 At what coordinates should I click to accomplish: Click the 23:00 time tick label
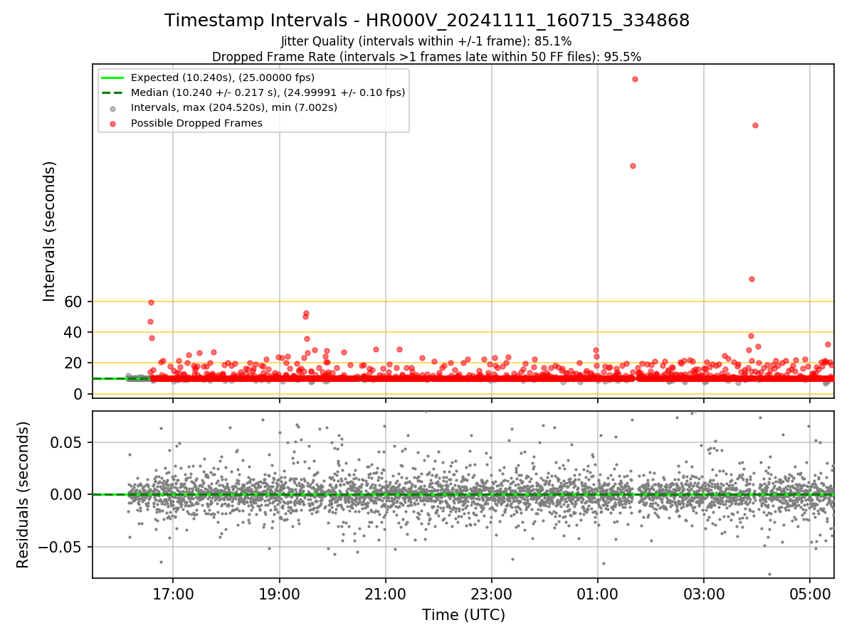click(491, 594)
